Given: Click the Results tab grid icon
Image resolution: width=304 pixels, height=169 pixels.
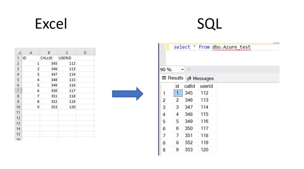Looking at the screenshot, I should pos(164,78).
